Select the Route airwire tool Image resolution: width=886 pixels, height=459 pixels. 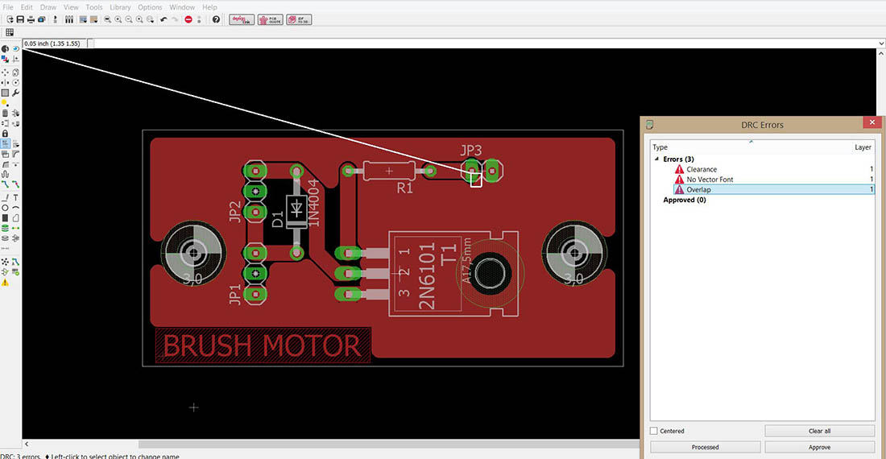5,184
